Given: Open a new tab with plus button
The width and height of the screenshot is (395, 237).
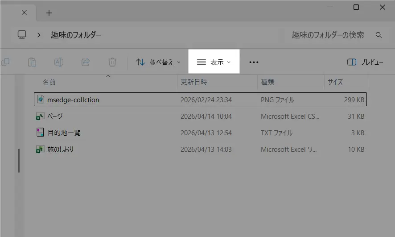Looking at the screenshot, I should [49, 13].
